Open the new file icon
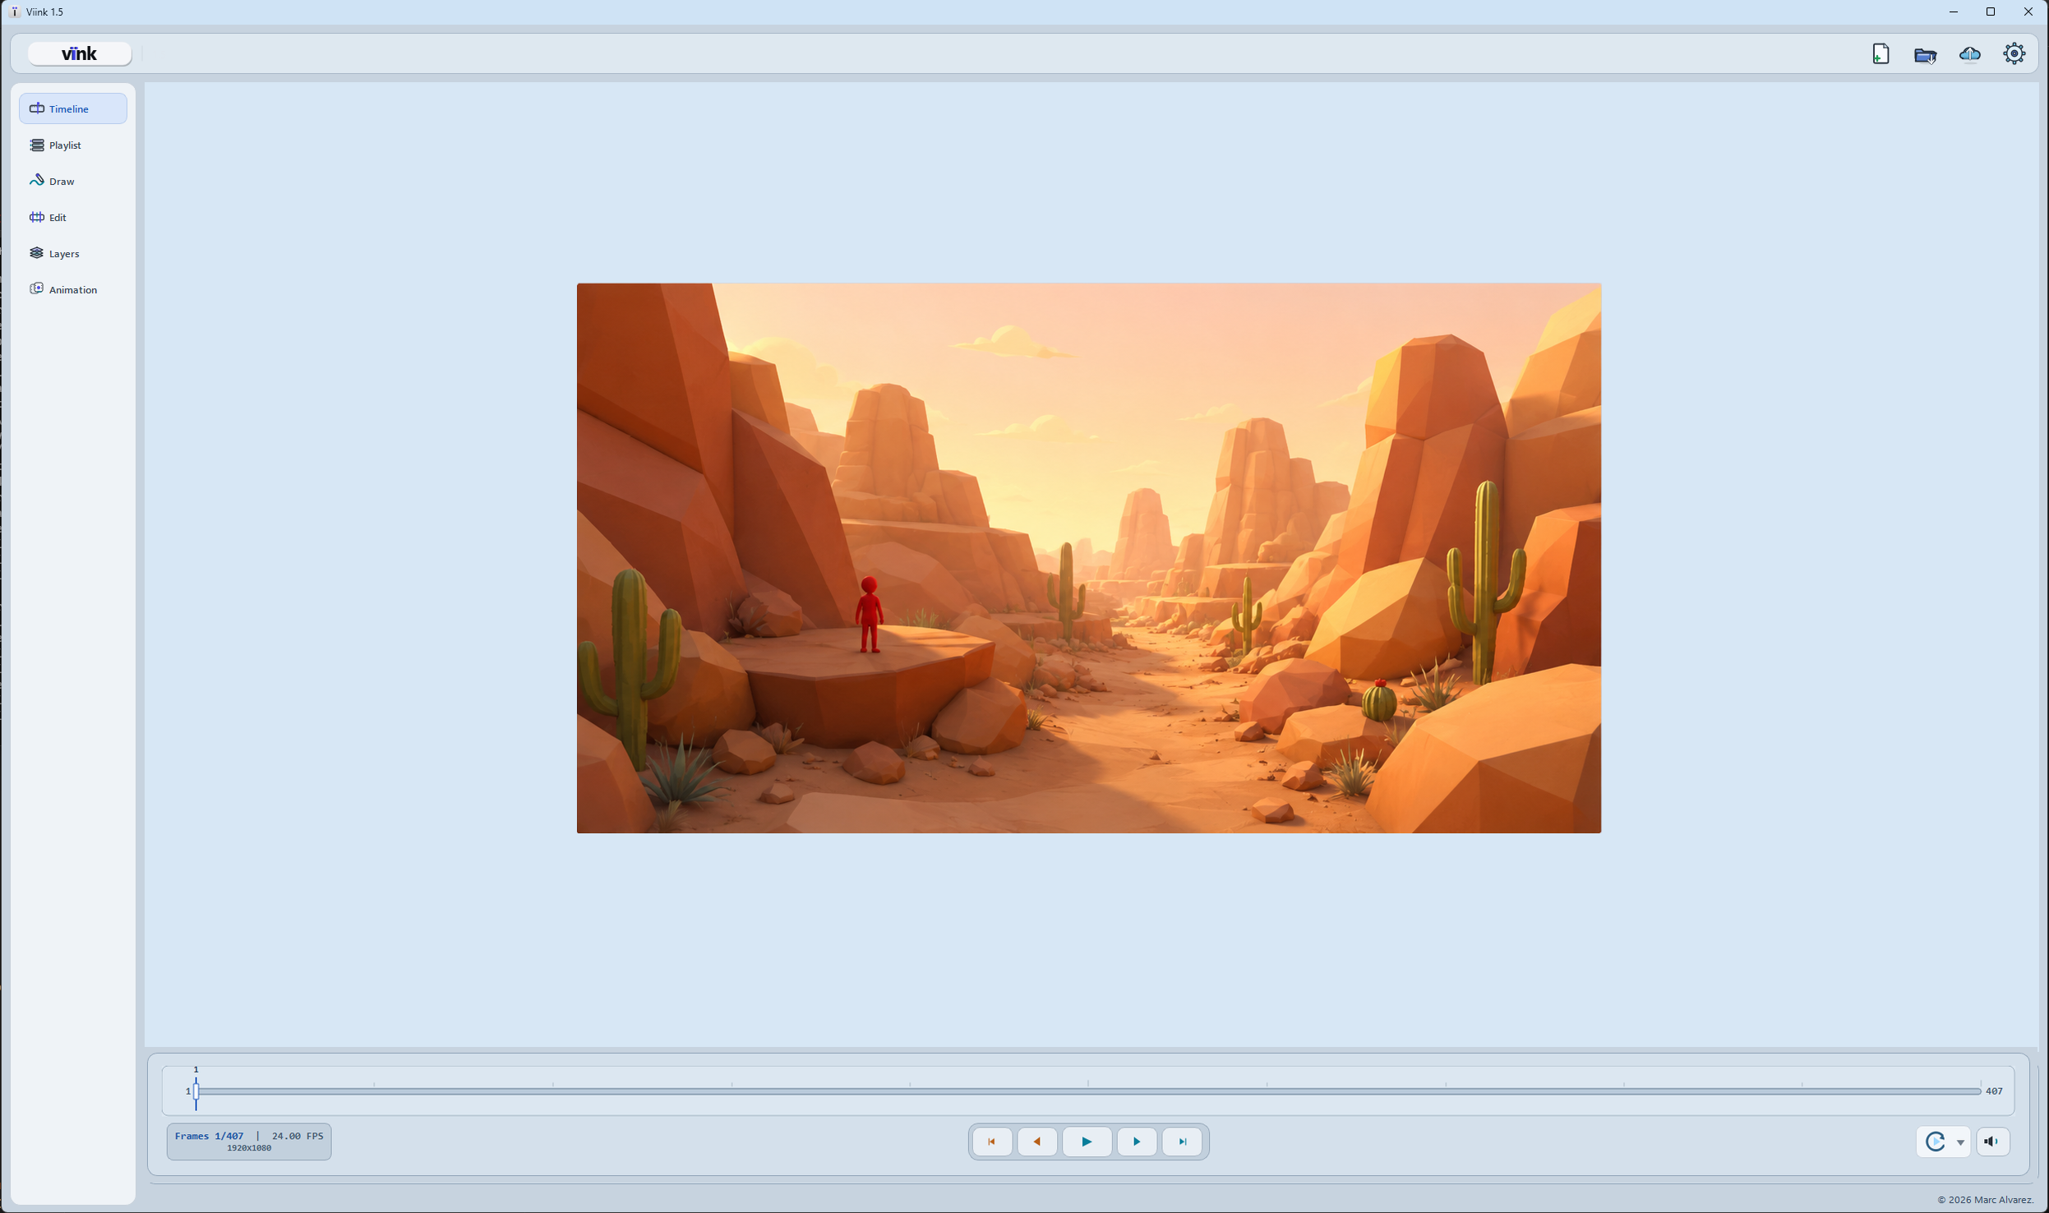2049x1213 pixels. click(1881, 54)
